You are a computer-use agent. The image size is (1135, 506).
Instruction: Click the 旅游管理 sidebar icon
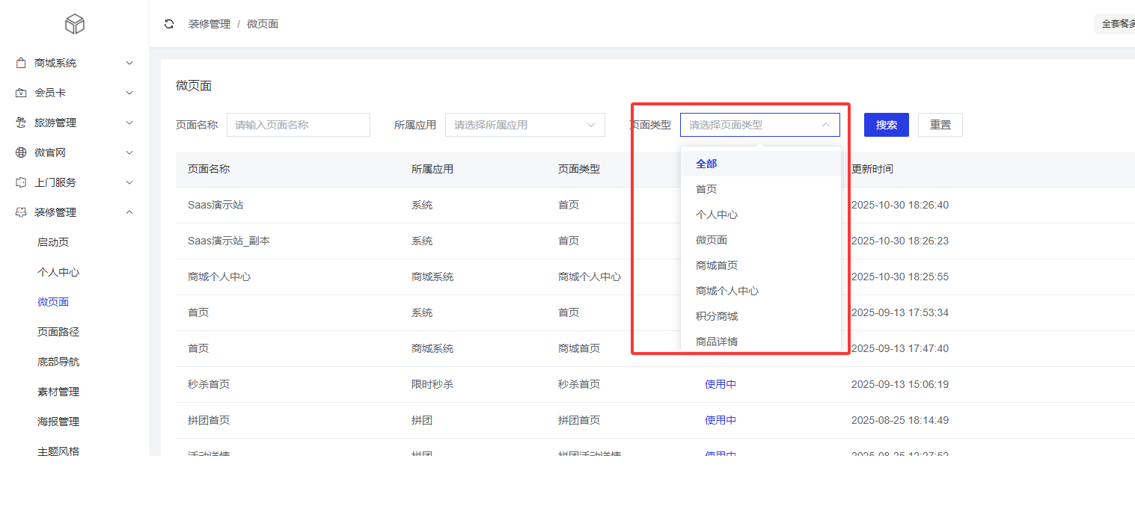coord(21,123)
